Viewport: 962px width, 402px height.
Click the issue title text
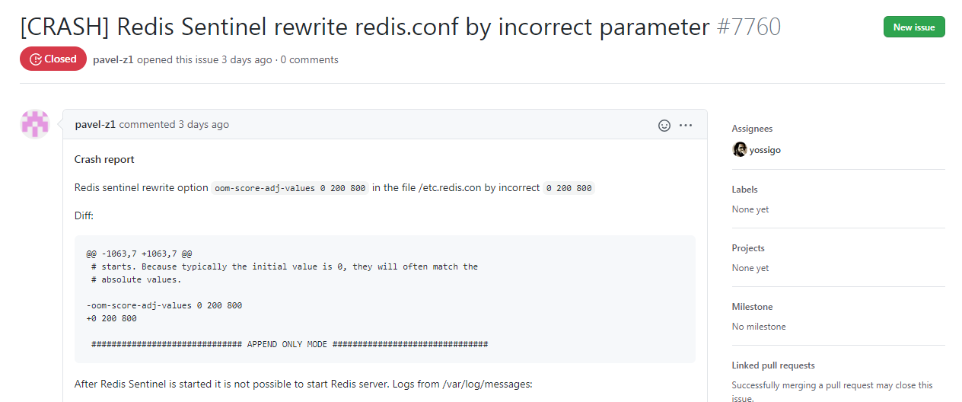(x=365, y=27)
